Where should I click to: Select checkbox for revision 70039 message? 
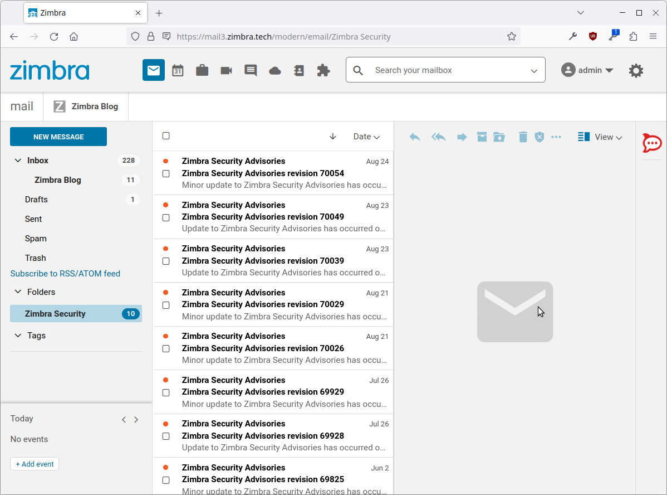pyautogui.click(x=166, y=261)
